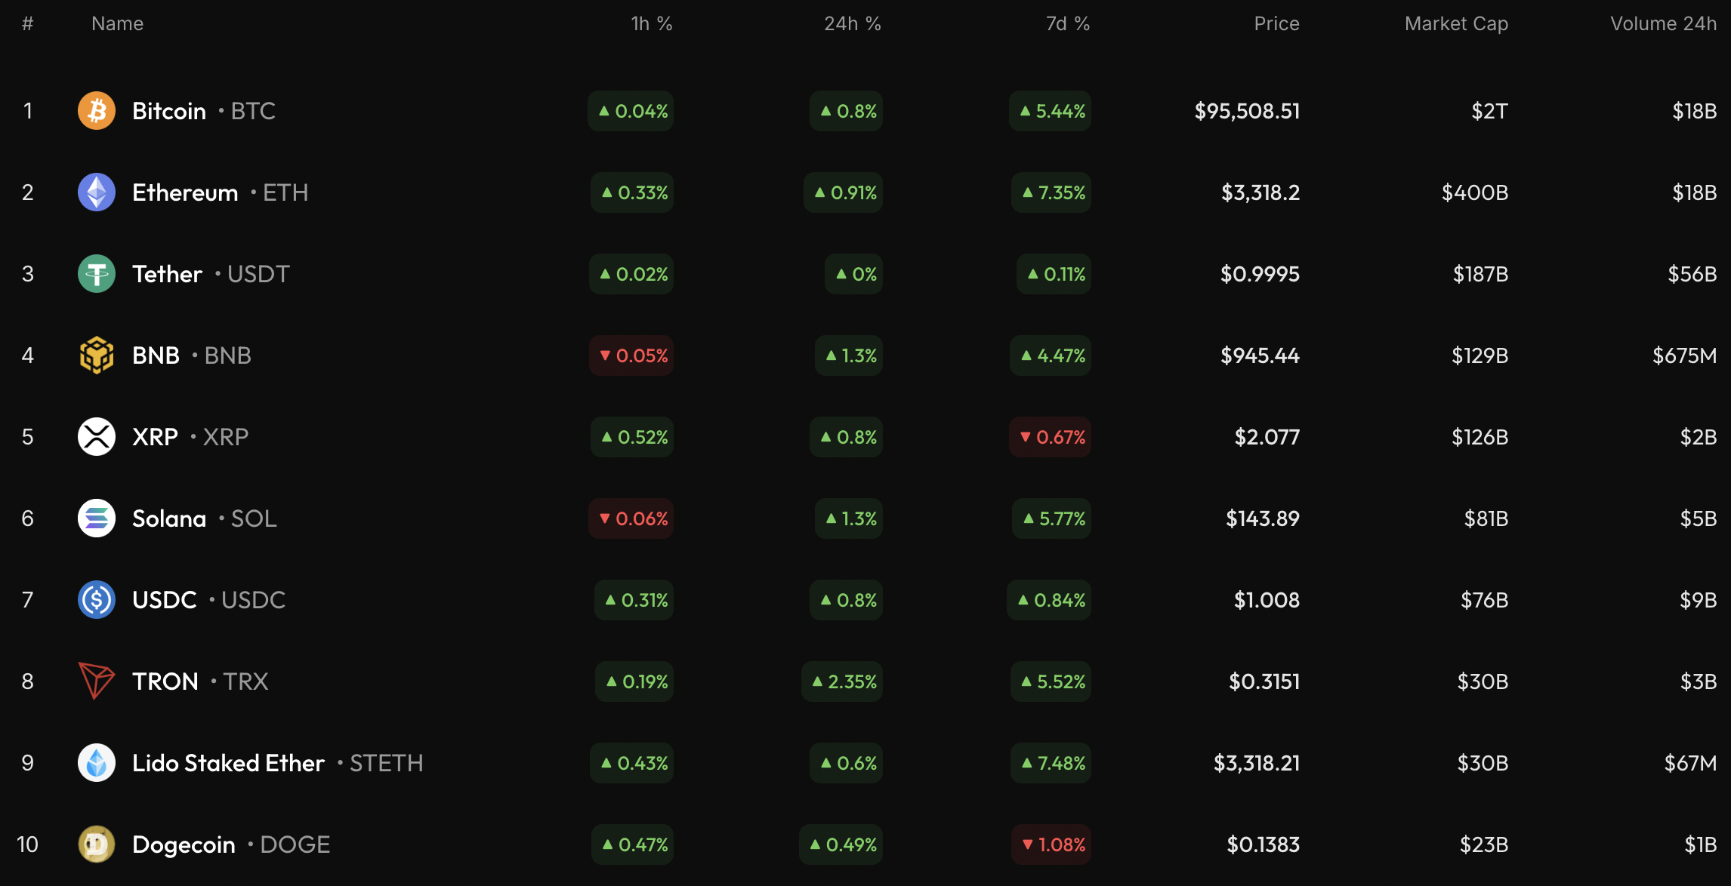Open the Dogecoin name link
Image resolution: width=1731 pixels, height=886 pixels.
pos(184,844)
